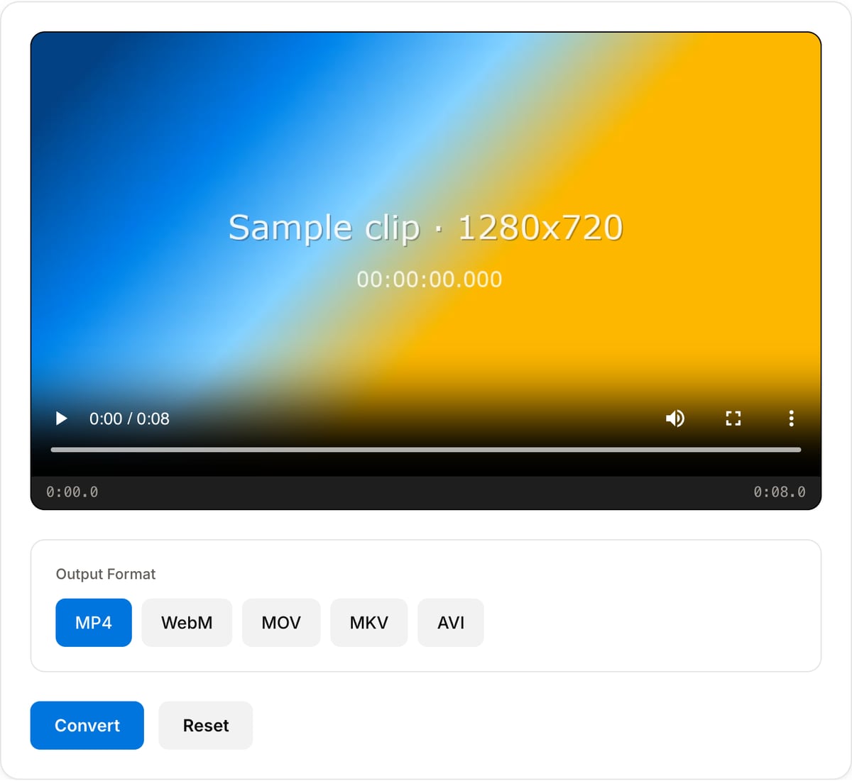The image size is (852, 781).
Task: Mute the video volume
Action: click(675, 419)
